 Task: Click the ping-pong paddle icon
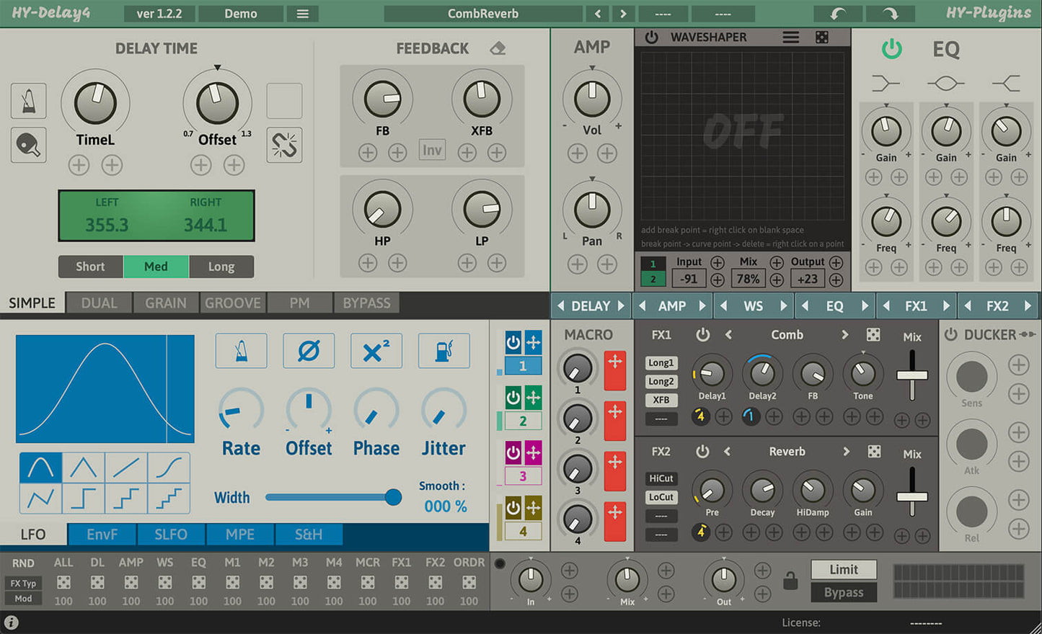click(29, 145)
